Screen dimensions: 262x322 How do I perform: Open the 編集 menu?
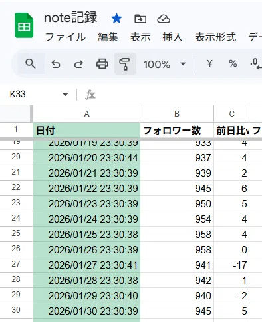click(108, 37)
